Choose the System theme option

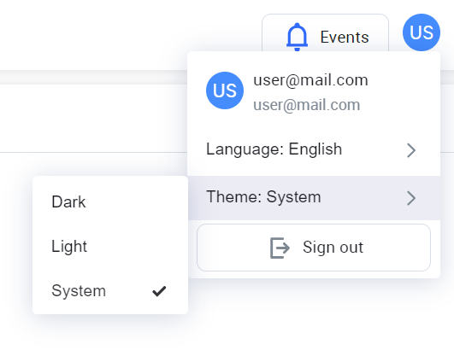(x=110, y=290)
